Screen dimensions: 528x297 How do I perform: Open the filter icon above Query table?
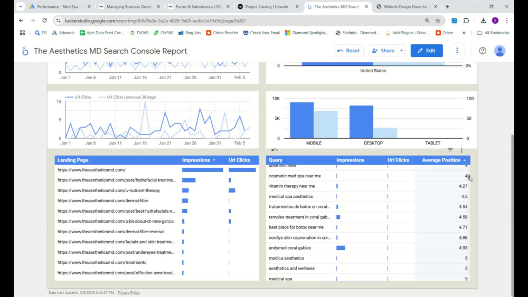(x=450, y=150)
